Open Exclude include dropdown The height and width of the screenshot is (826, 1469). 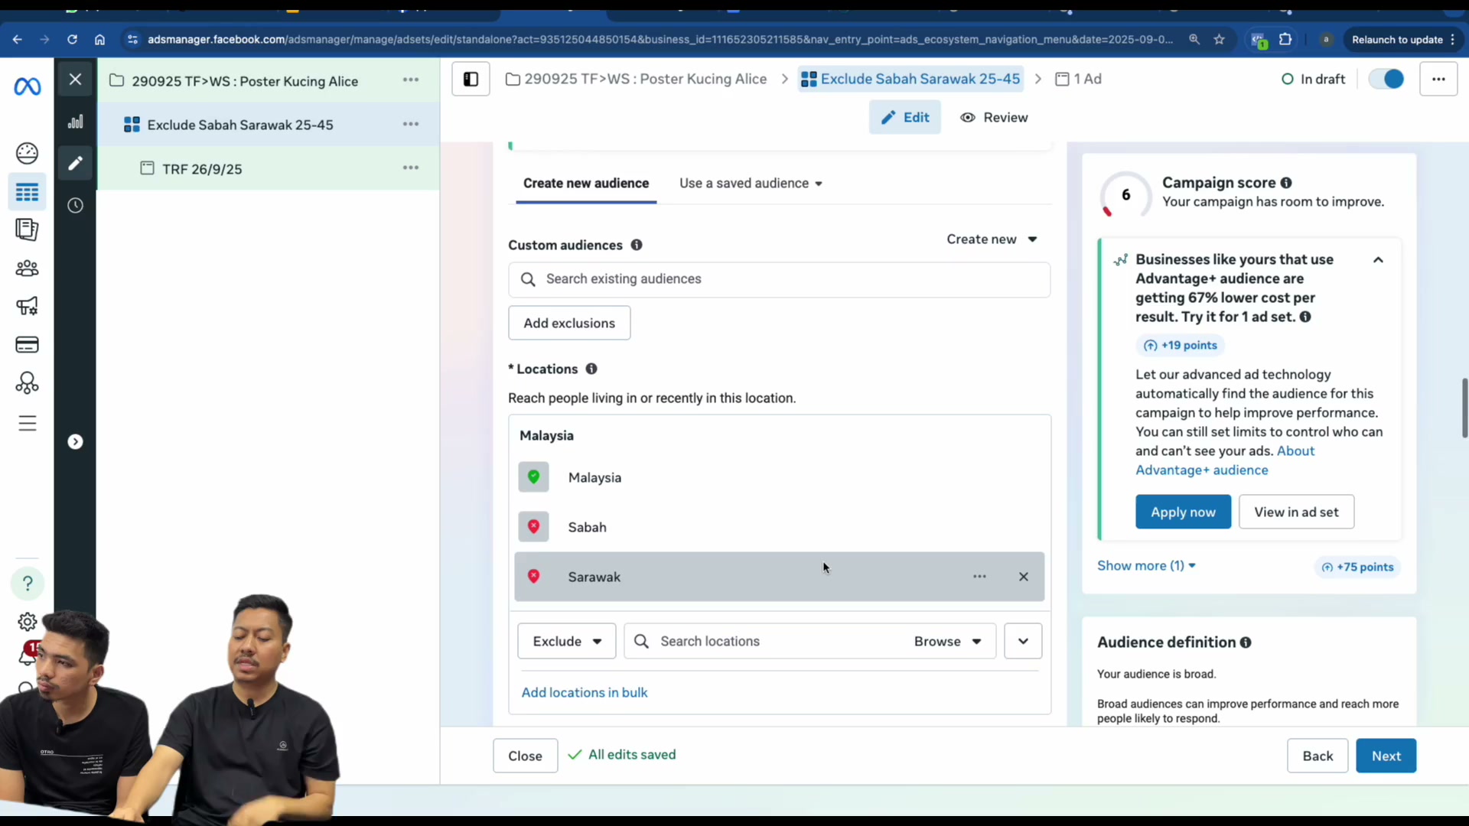tap(566, 641)
